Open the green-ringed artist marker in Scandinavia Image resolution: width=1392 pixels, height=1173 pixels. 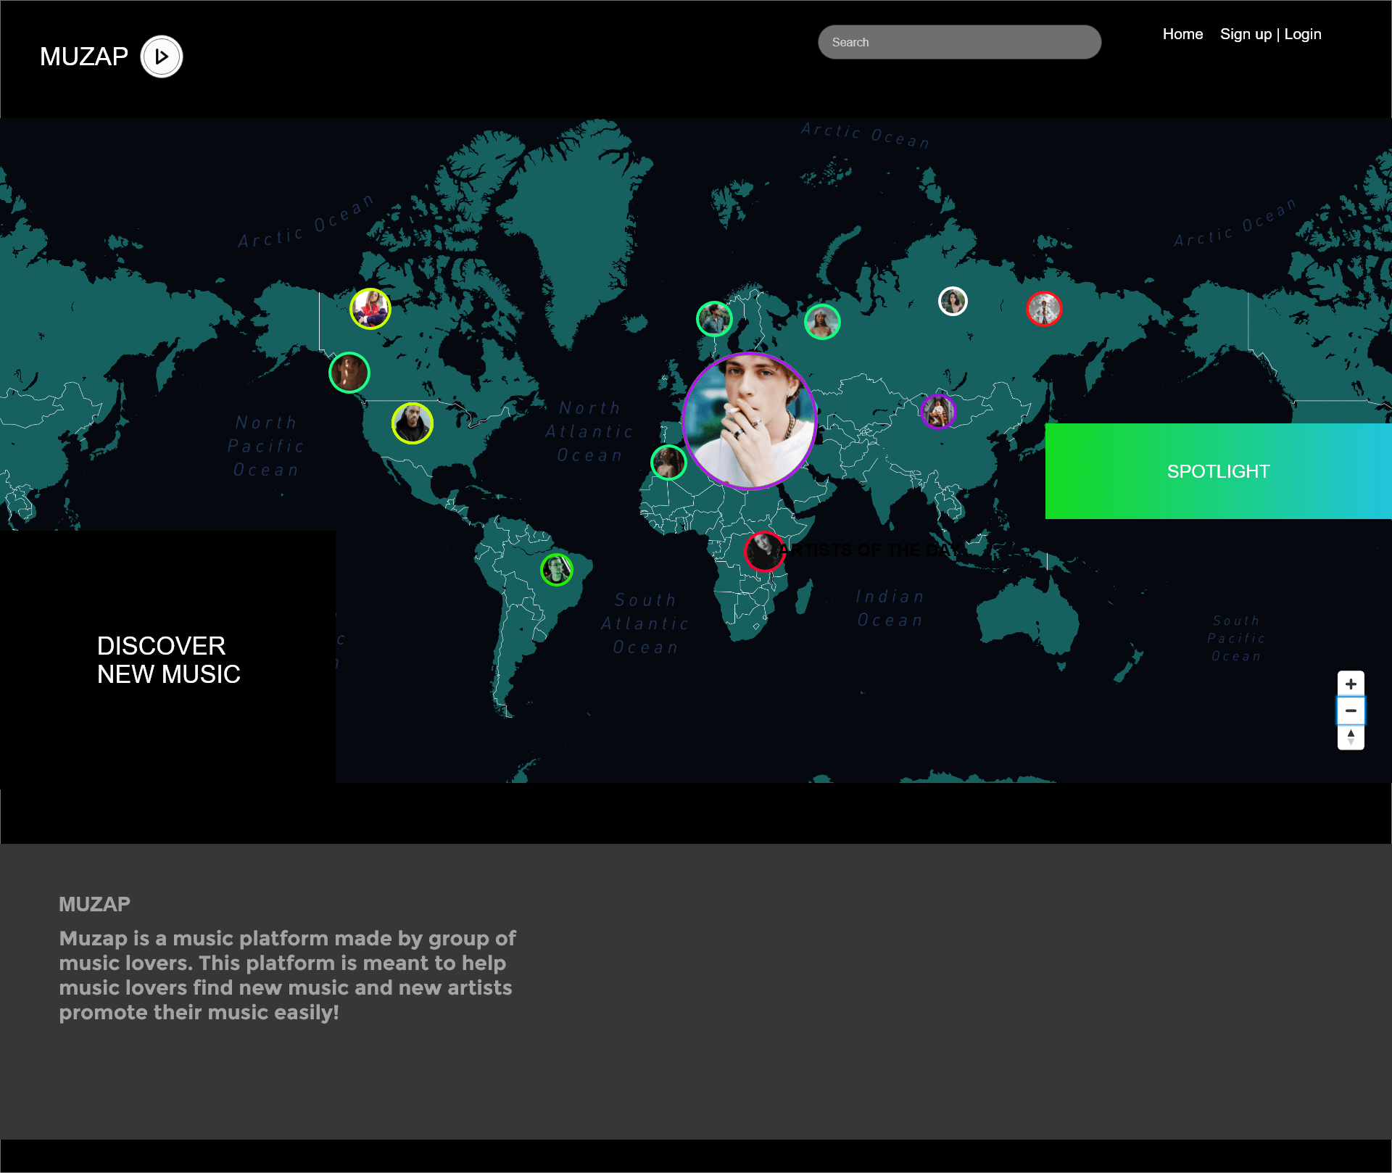714,318
